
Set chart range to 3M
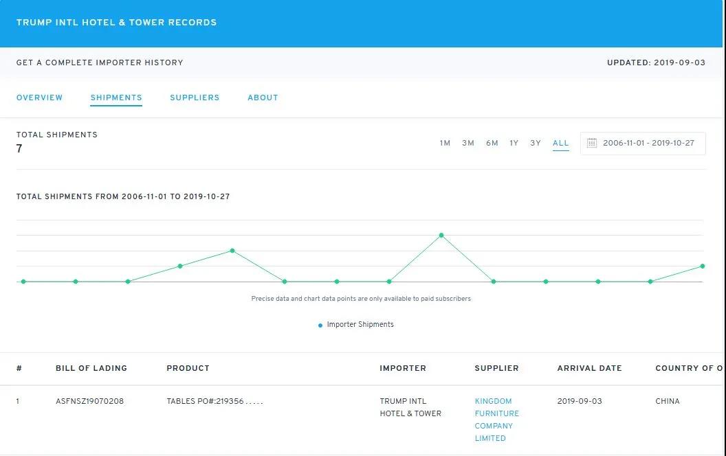tap(468, 143)
